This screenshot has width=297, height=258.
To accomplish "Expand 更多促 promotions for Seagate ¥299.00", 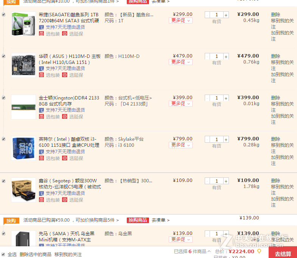I will coord(180,20).
